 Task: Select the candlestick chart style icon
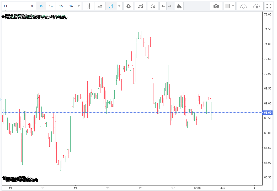89,6
